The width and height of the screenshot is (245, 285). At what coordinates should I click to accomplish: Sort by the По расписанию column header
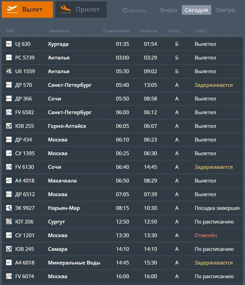click(x=116, y=31)
